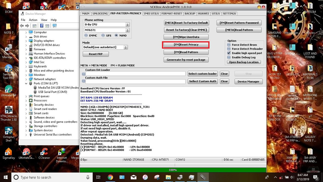
Task: Click the Select custom loader button
Action: pyautogui.click(x=203, y=74)
